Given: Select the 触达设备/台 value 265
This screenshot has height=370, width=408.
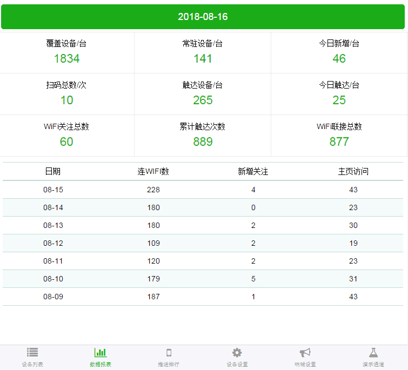Looking at the screenshot, I should [x=203, y=100].
